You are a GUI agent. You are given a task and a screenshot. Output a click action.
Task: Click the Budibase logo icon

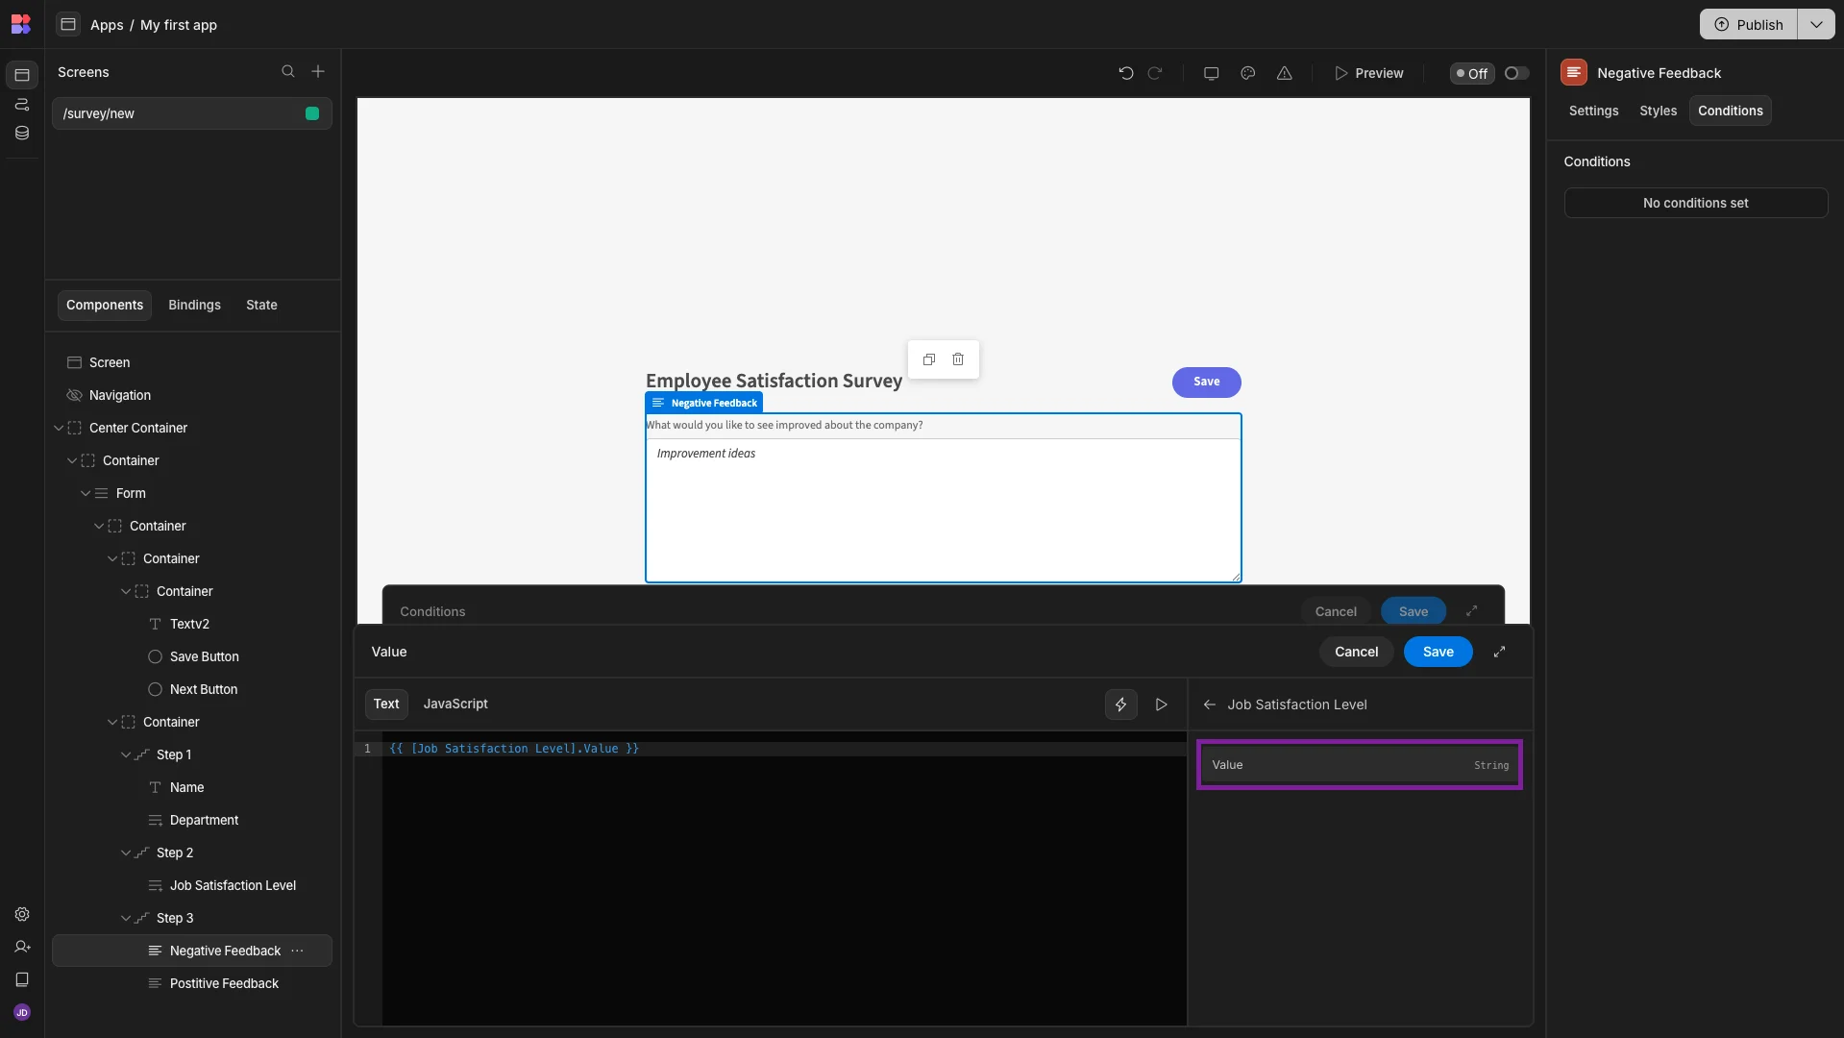pyautogui.click(x=21, y=24)
